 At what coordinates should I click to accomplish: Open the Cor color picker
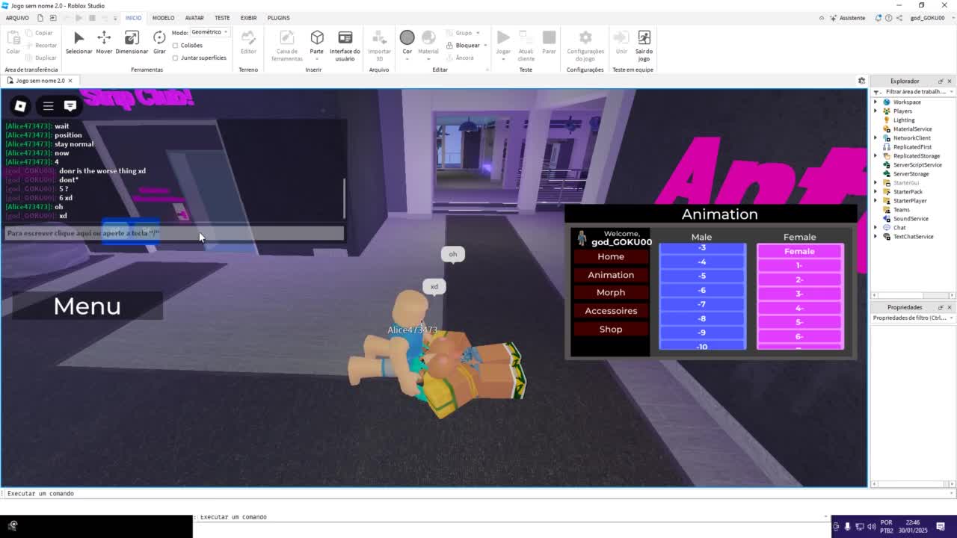(x=407, y=42)
